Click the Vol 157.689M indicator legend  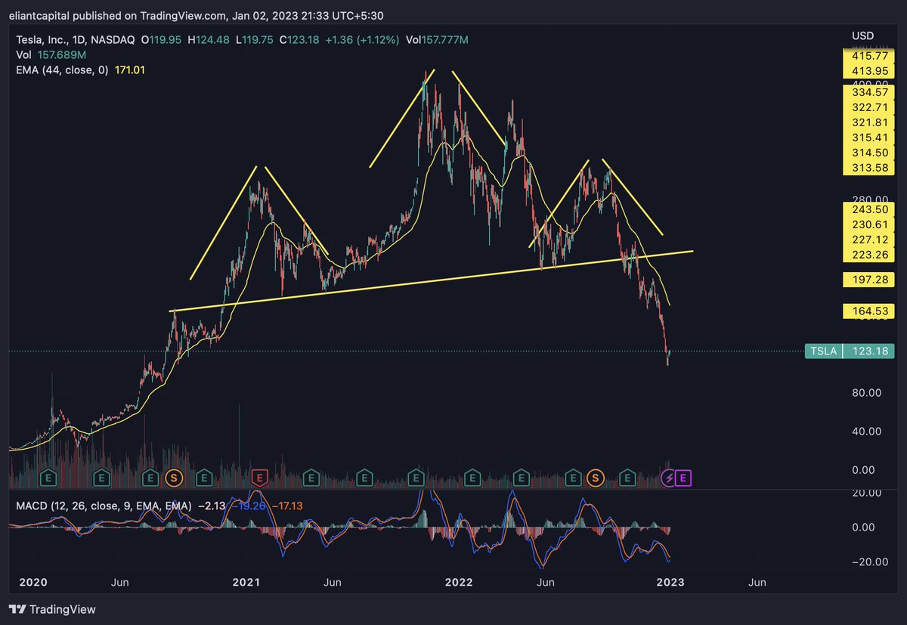(52, 54)
